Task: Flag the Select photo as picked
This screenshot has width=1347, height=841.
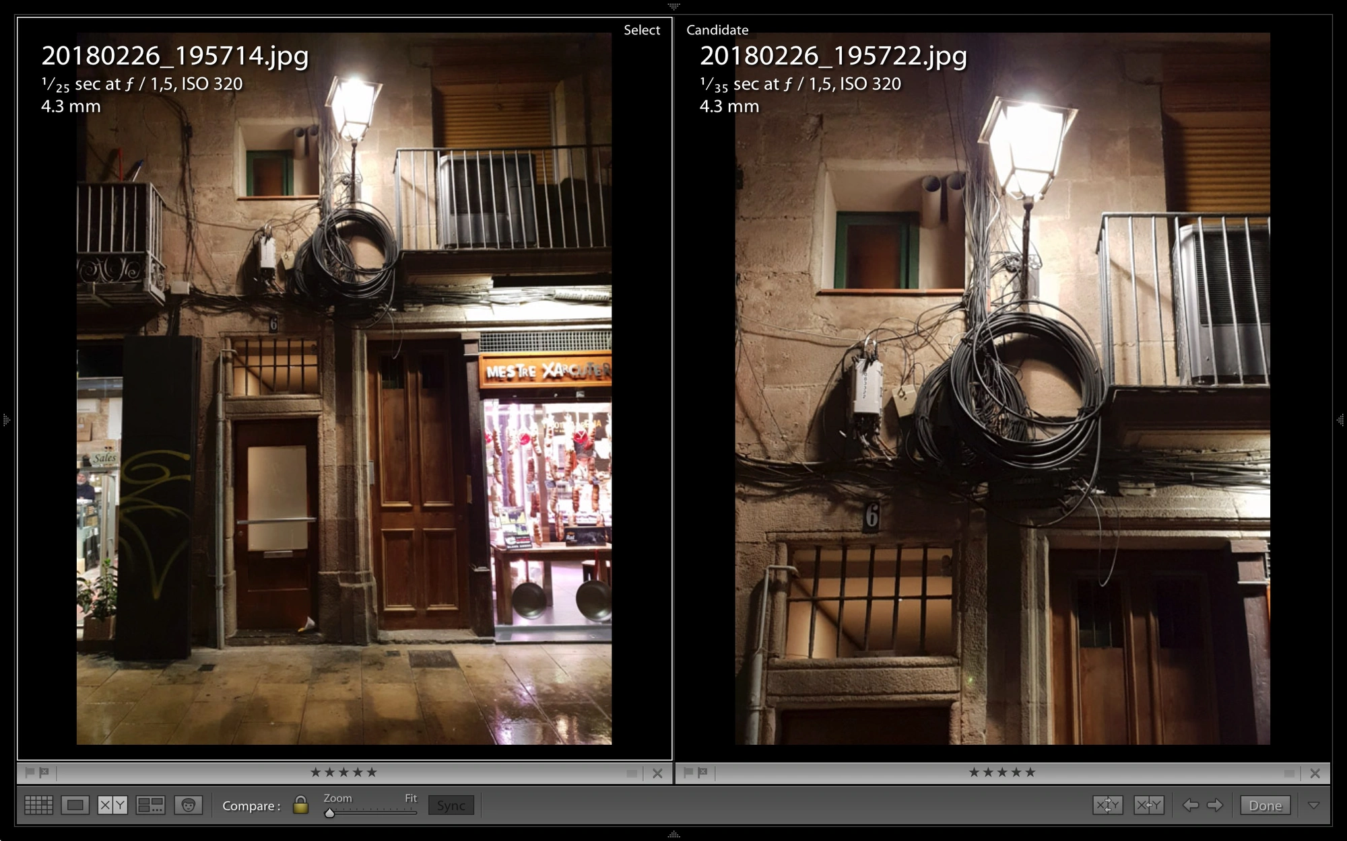Action: [x=30, y=772]
